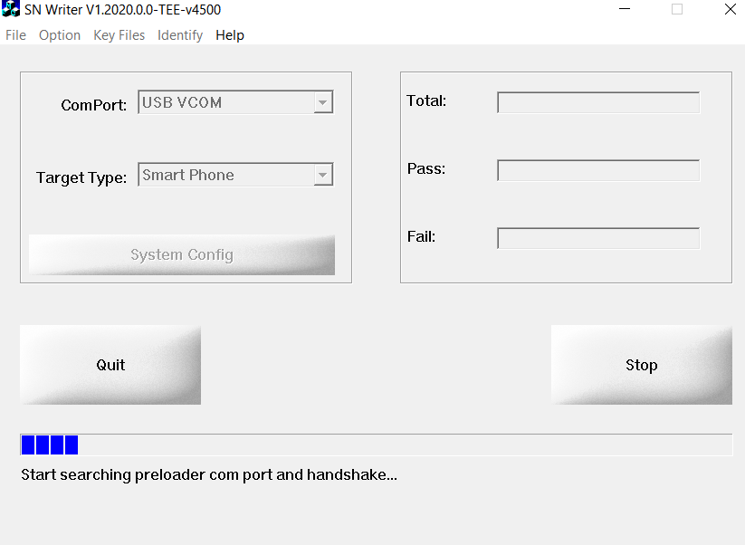The height and width of the screenshot is (545, 745).
Task: Click the Total label
Action: pyautogui.click(x=426, y=100)
